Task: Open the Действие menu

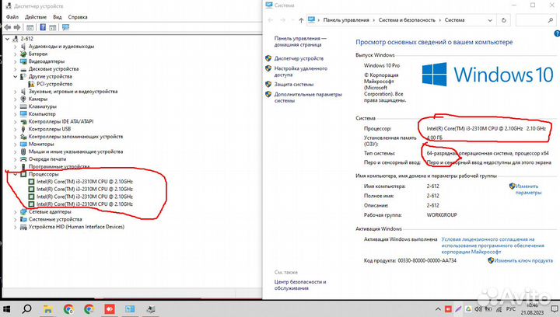Action: tap(36, 17)
